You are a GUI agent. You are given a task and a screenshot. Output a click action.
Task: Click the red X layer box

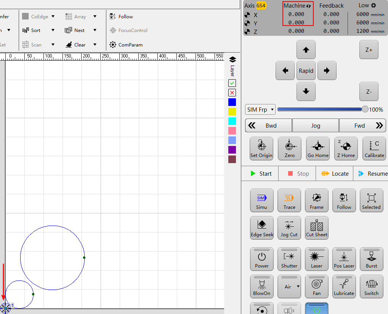pos(232,93)
